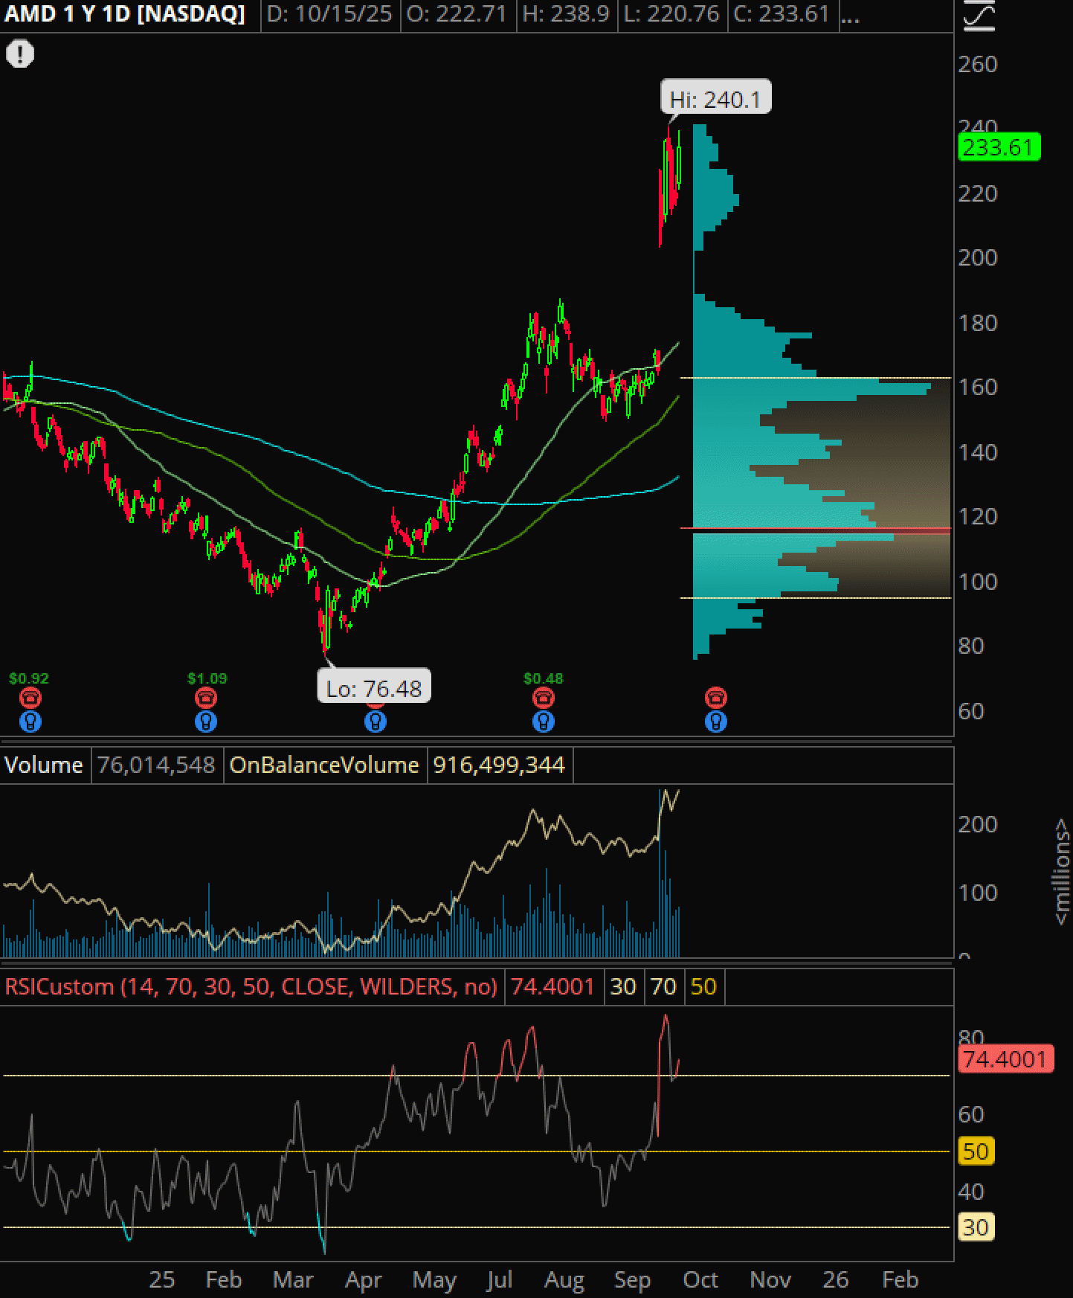Click the exclamation alert icon on chart
1073x1298 pixels.
click(x=20, y=54)
